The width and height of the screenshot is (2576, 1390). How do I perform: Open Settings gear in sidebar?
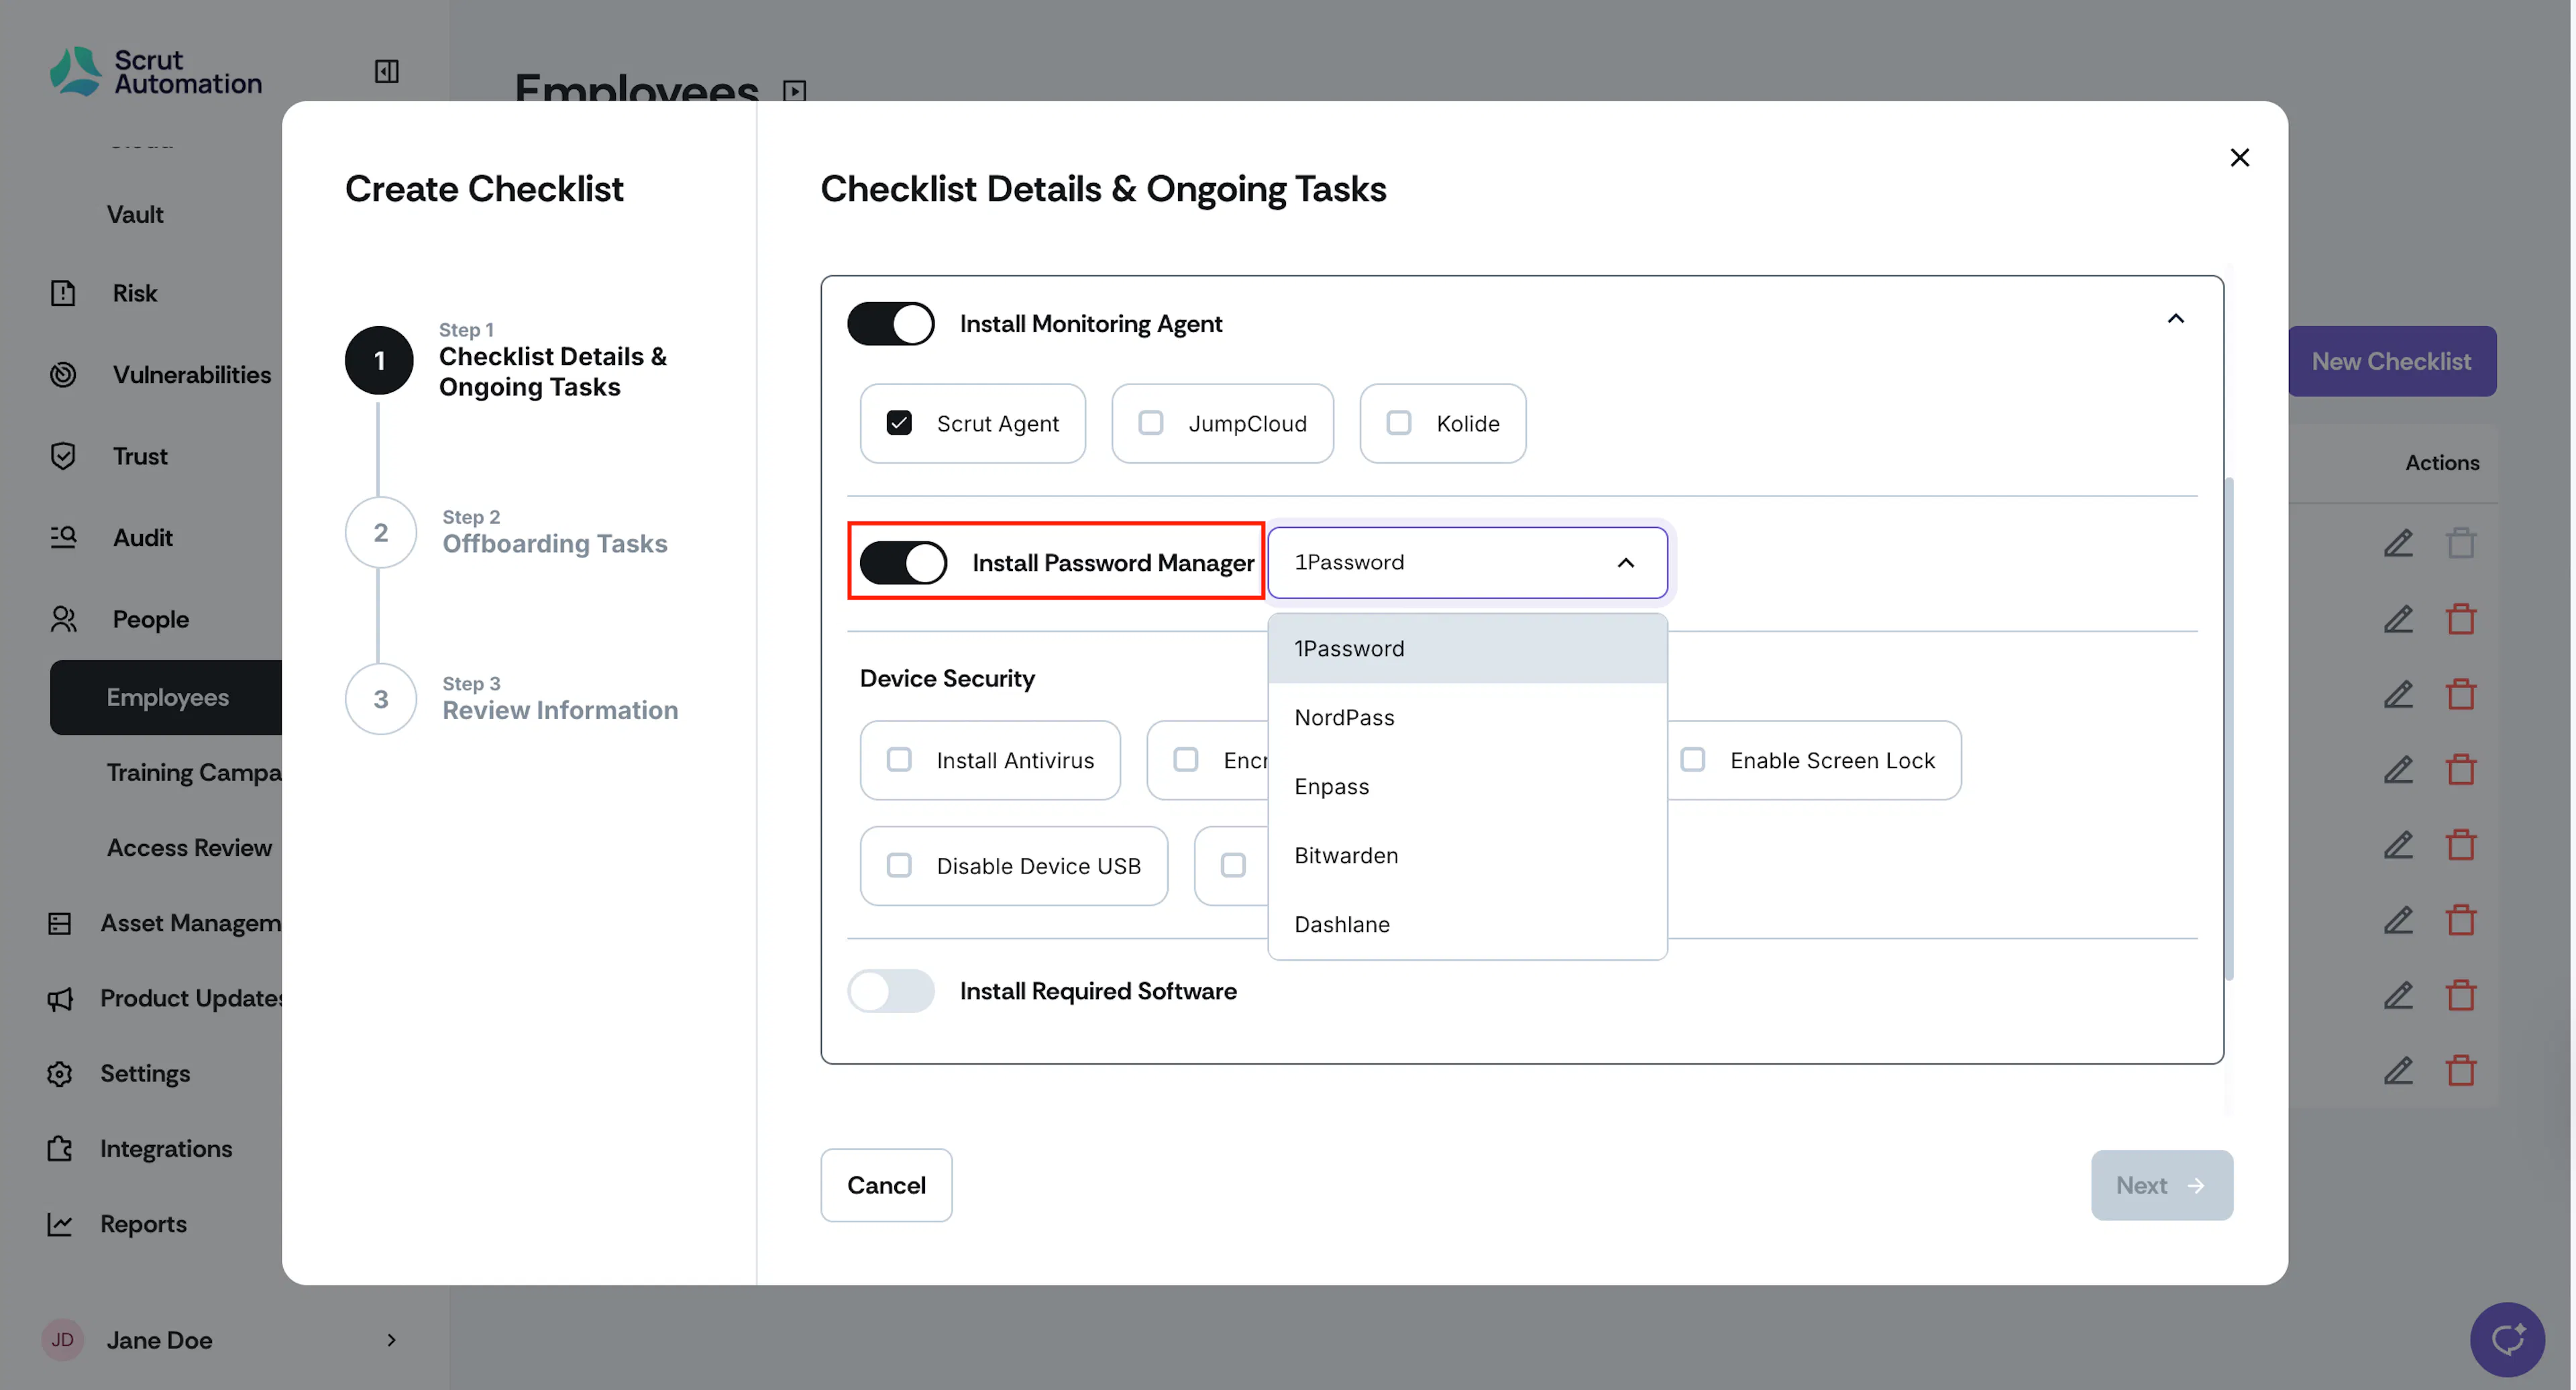pyautogui.click(x=60, y=1073)
